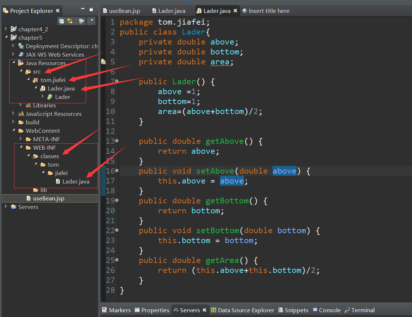This screenshot has height=317, width=412.
Task: Collapse the WebContent folder
Action: (13, 130)
